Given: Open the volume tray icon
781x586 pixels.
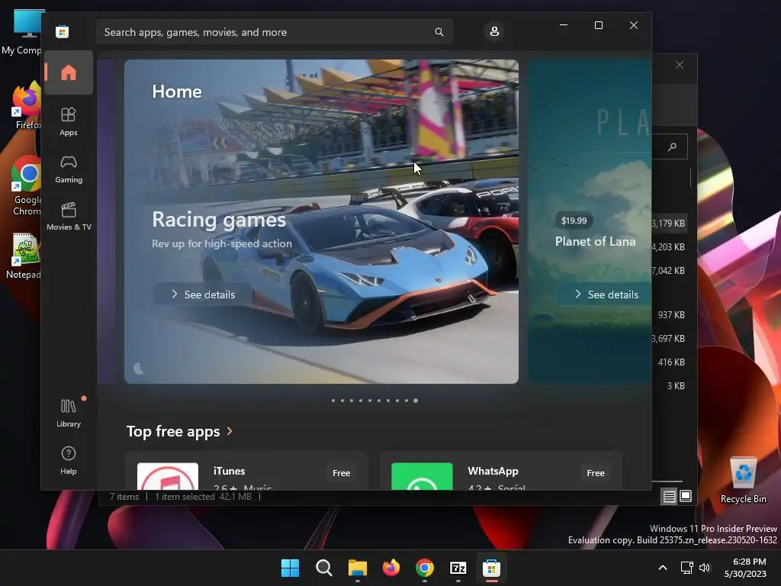Looking at the screenshot, I should [x=705, y=568].
